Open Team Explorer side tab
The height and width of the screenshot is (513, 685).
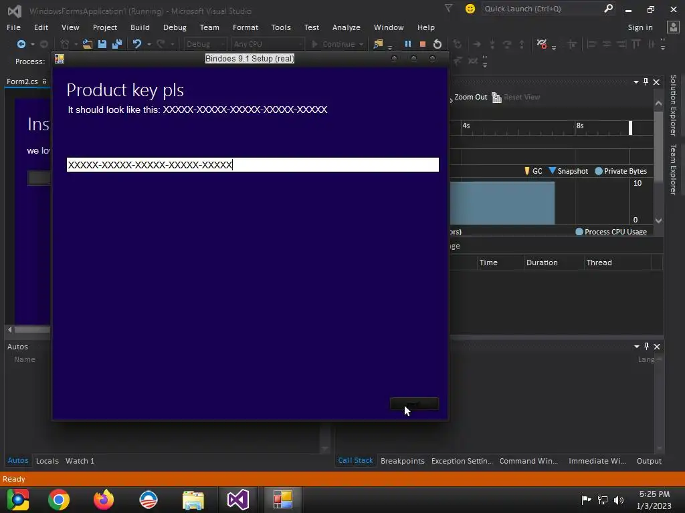point(673,169)
